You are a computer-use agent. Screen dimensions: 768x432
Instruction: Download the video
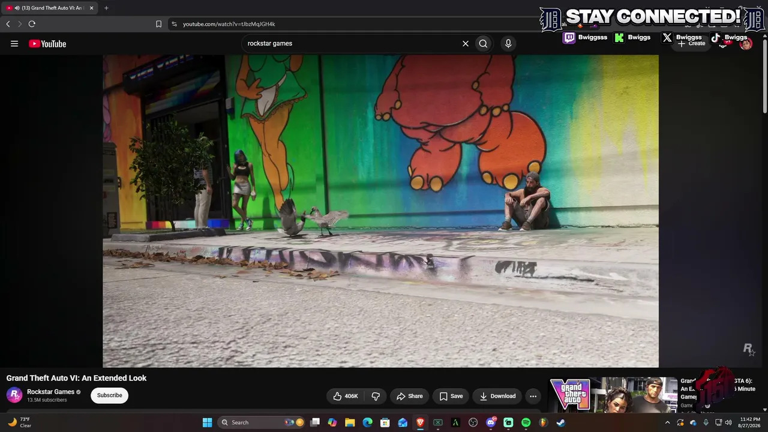(497, 396)
